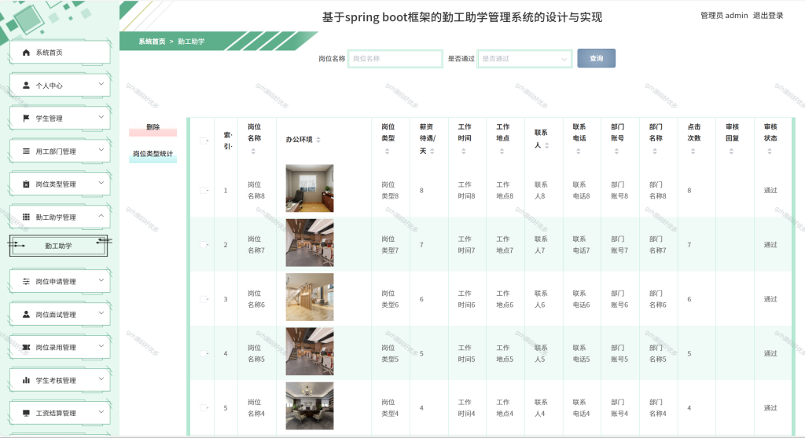Check the row for 岗位名称6

click(204, 299)
